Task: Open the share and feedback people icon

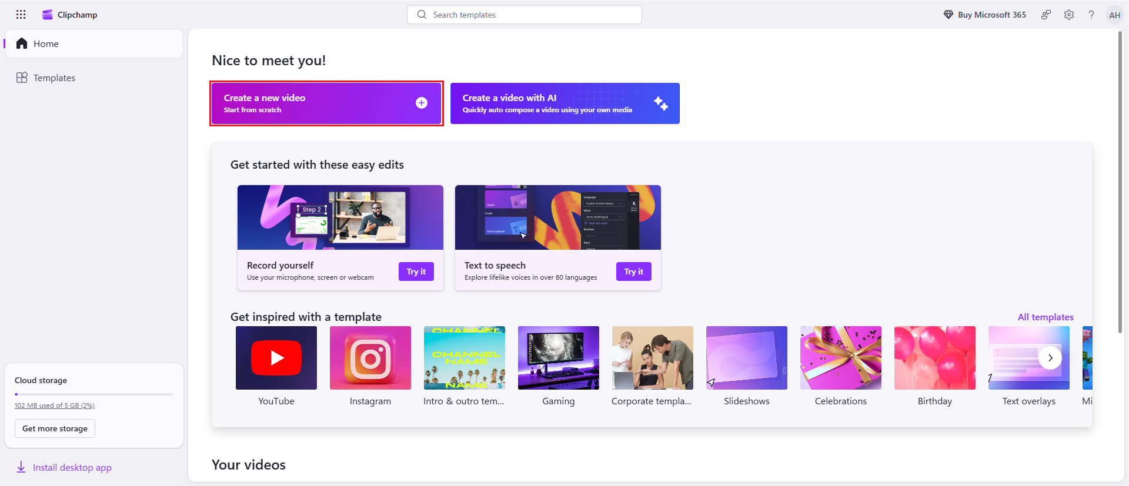Action: pos(1046,15)
